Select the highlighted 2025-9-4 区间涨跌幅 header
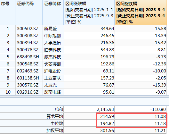 click(x=141, y=13)
